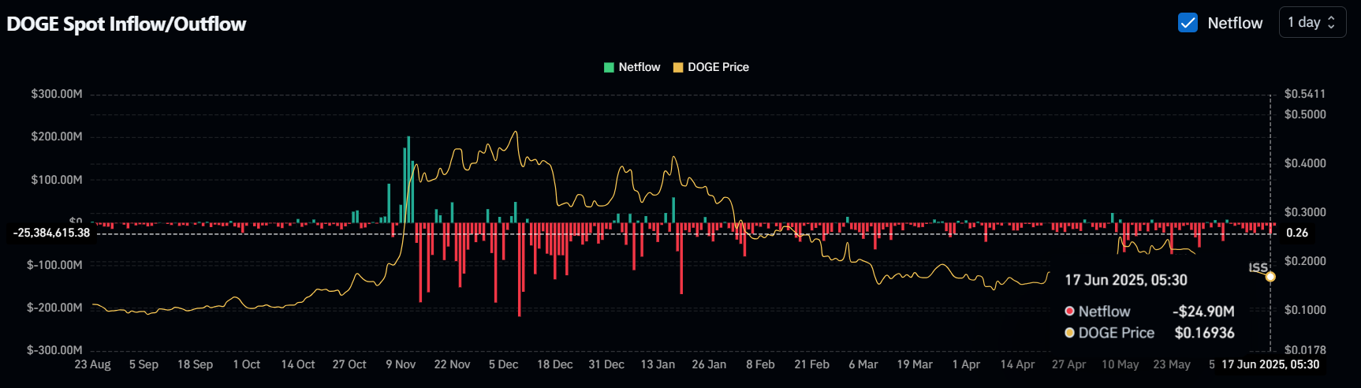Click the $0.5000 price axis label

click(x=1305, y=114)
